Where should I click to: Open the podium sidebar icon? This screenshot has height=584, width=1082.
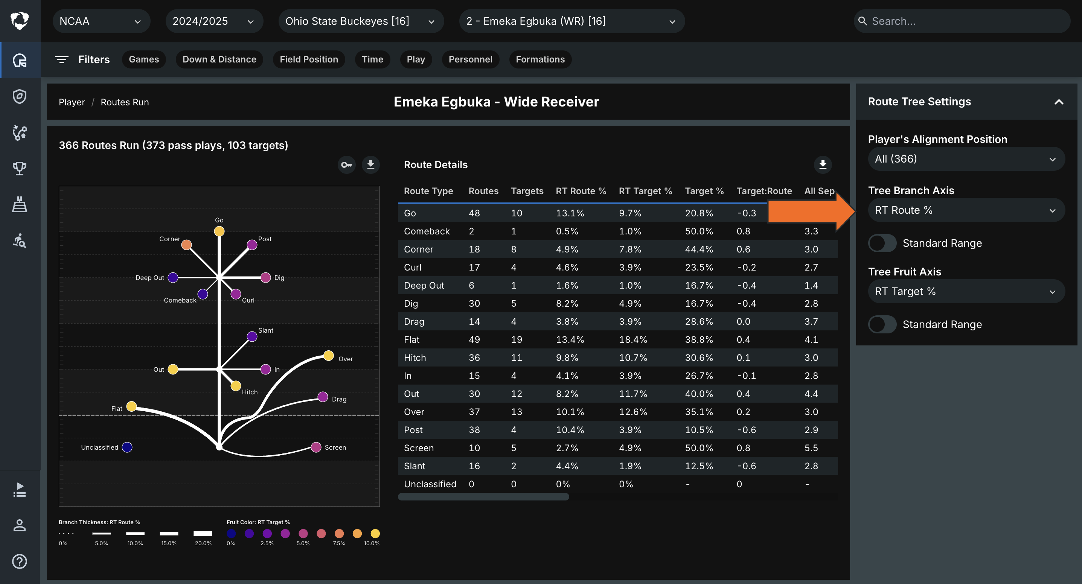pos(19,204)
